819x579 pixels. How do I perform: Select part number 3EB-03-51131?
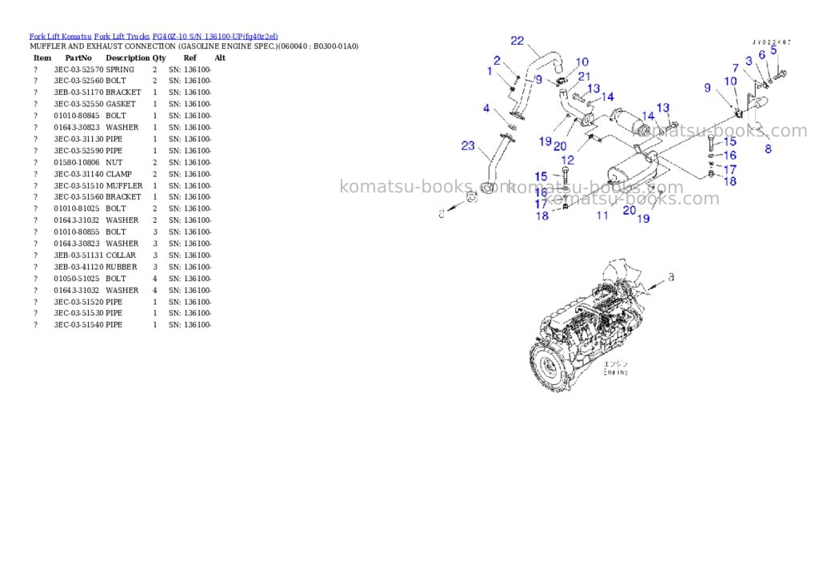[78, 256]
